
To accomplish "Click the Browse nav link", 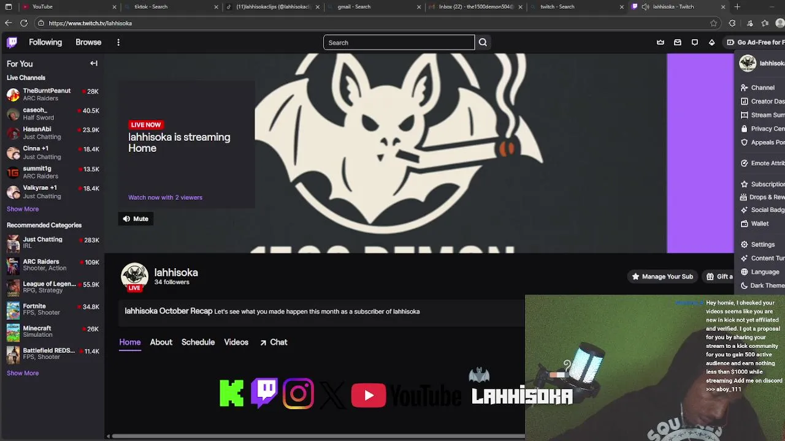I will (88, 42).
